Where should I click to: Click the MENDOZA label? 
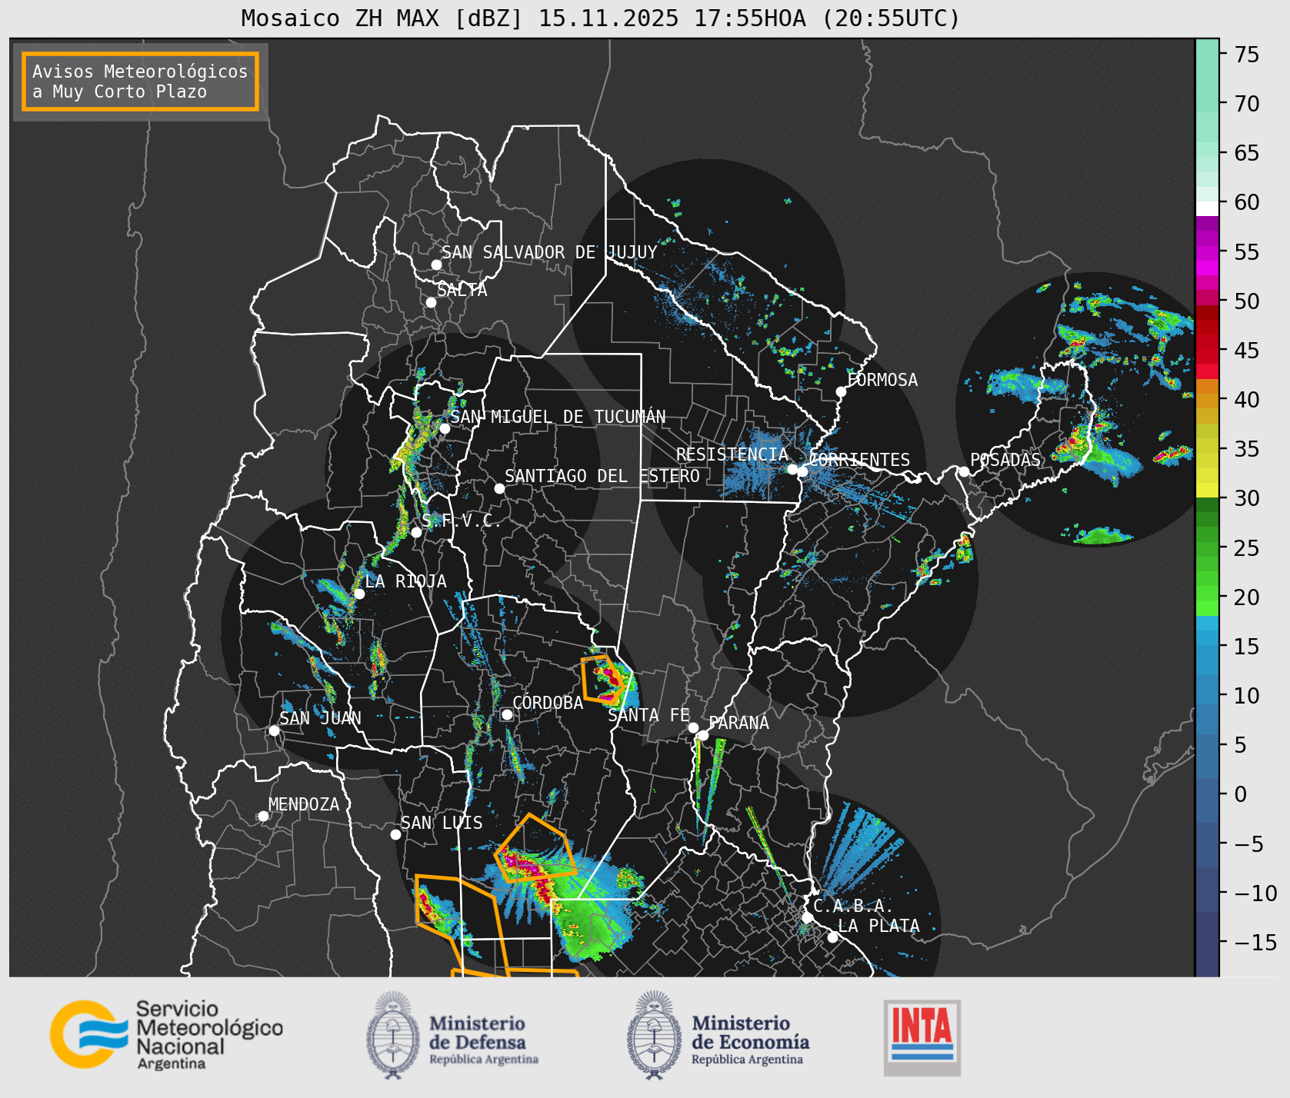[x=304, y=804]
